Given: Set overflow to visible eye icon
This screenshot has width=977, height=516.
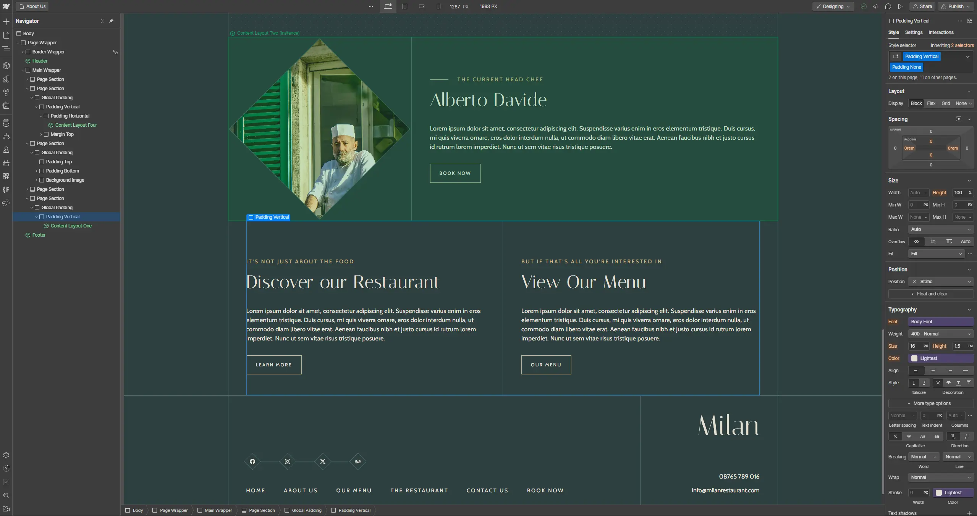Looking at the screenshot, I should point(916,242).
